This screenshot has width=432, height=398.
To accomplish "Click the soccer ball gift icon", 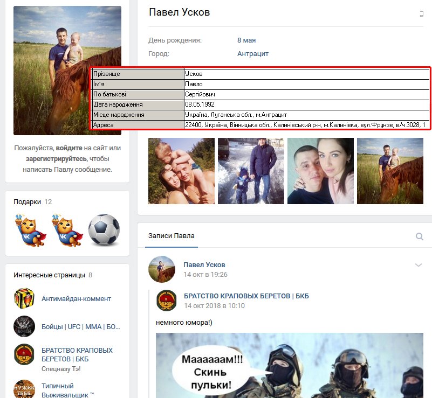I will pos(104,230).
